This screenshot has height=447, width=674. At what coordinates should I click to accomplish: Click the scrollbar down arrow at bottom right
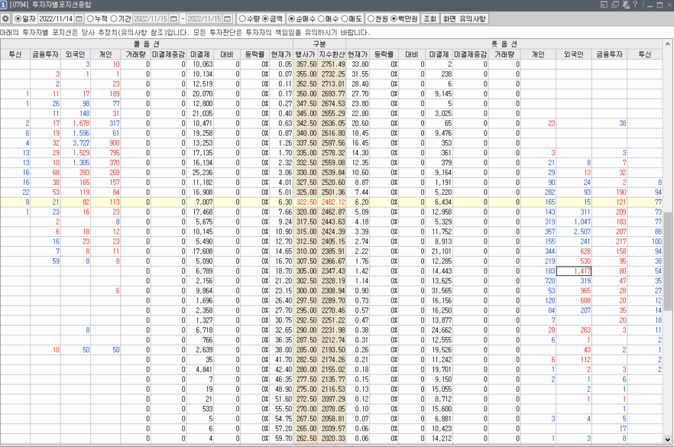[669, 440]
